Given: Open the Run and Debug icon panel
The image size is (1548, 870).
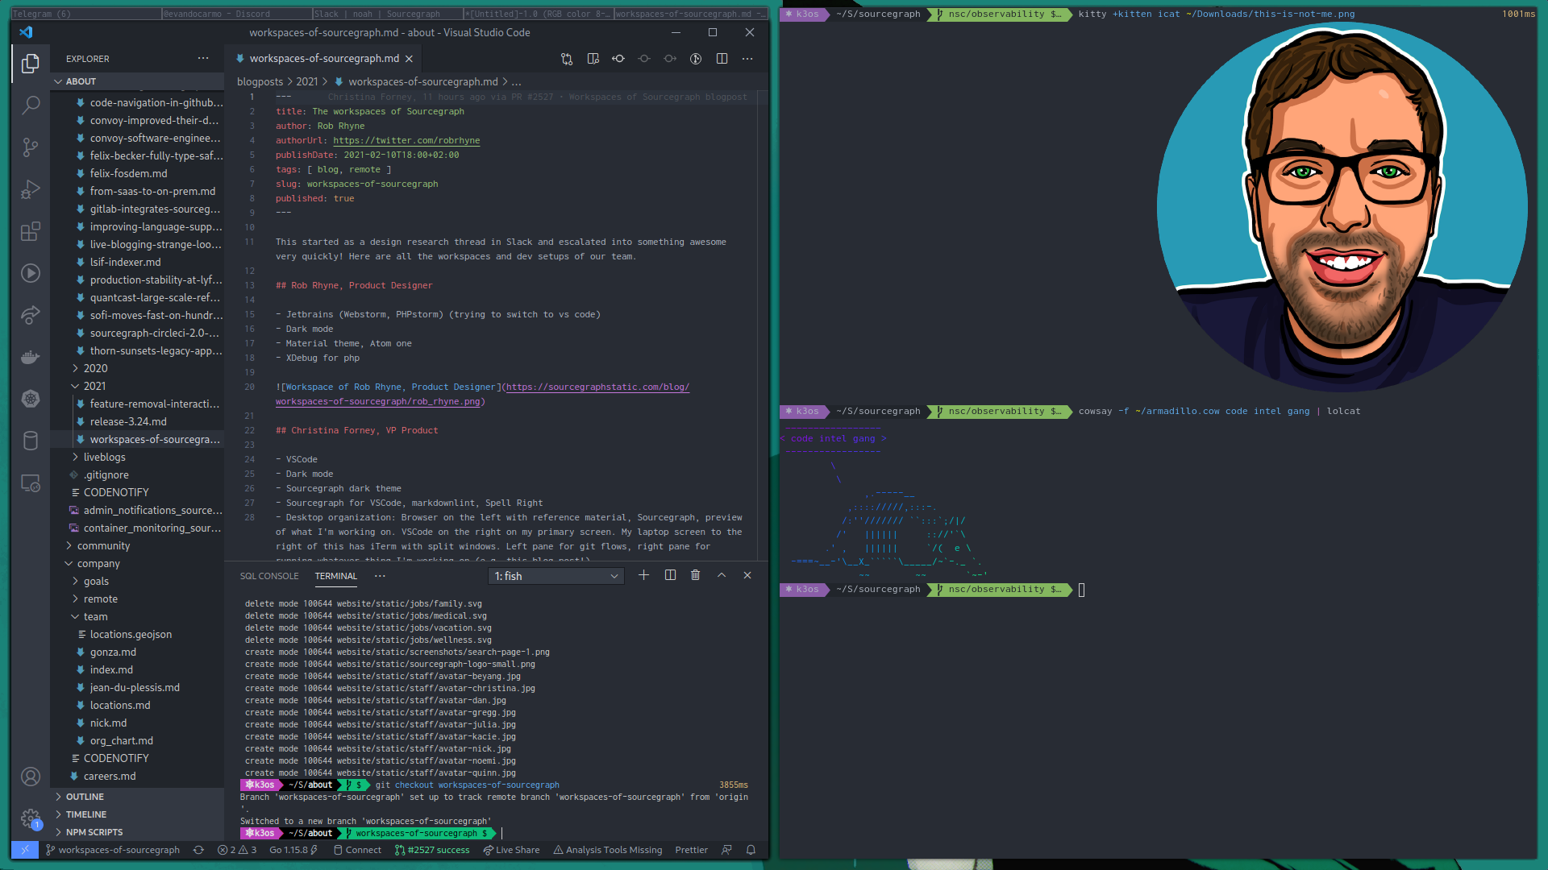Looking at the screenshot, I should pyautogui.click(x=29, y=189).
